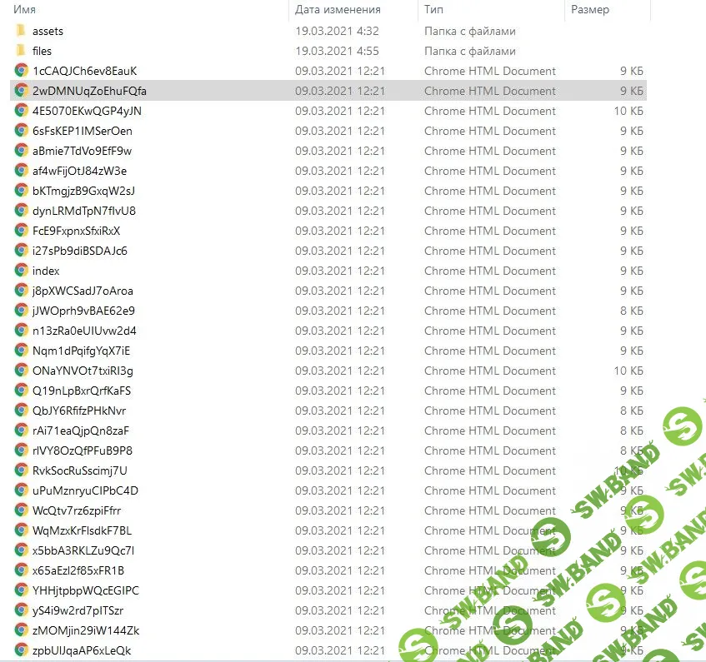
Task: Select the 2wDMNUqZoEhuFQfa file name
Action: pyautogui.click(x=89, y=91)
